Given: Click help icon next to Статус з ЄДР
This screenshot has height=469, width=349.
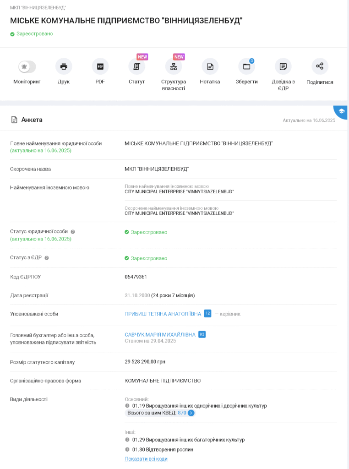Looking at the screenshot, I should pyautogui.click(x=47, y=258).
